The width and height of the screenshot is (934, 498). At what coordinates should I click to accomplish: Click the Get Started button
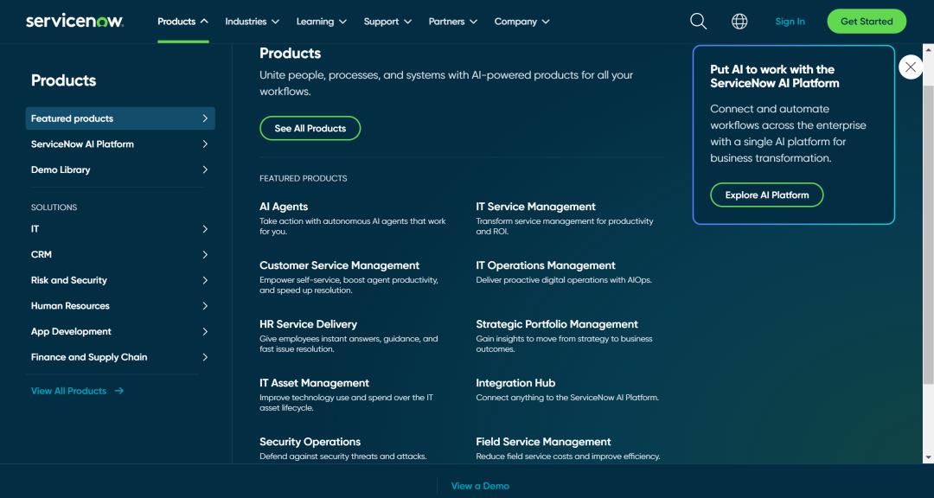point(867,22)
